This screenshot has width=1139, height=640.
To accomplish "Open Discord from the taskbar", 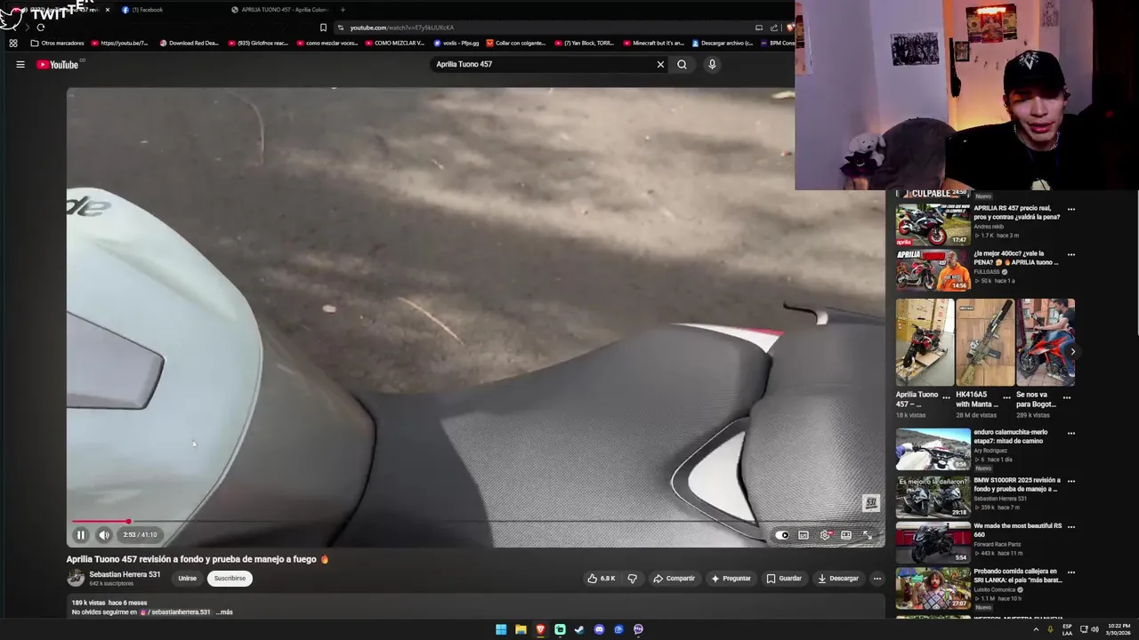I will (599, 629).
